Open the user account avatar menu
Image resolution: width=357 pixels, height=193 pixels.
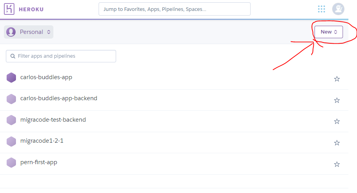(338, 9)
